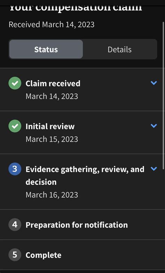The height and width of the screenshot is (273, 165).
Task: Click the gray step 5 circle icon
Action: [x=15, y=255]
